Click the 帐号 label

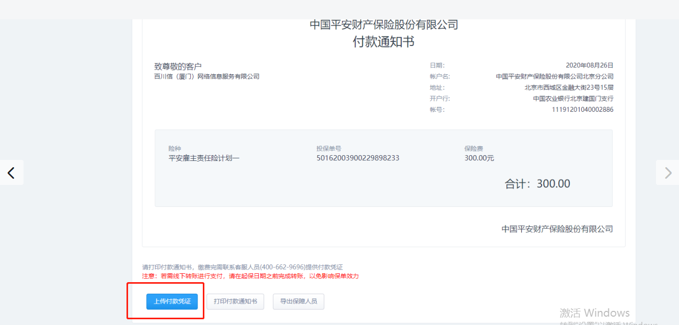click(437, 109)
